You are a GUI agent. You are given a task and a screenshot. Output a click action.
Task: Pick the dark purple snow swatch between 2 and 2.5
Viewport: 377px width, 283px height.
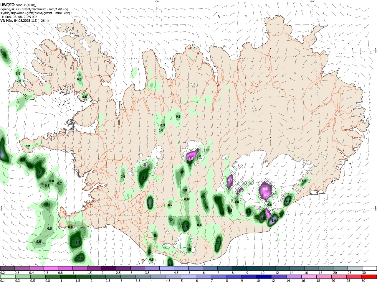click(x=108, y=269)
